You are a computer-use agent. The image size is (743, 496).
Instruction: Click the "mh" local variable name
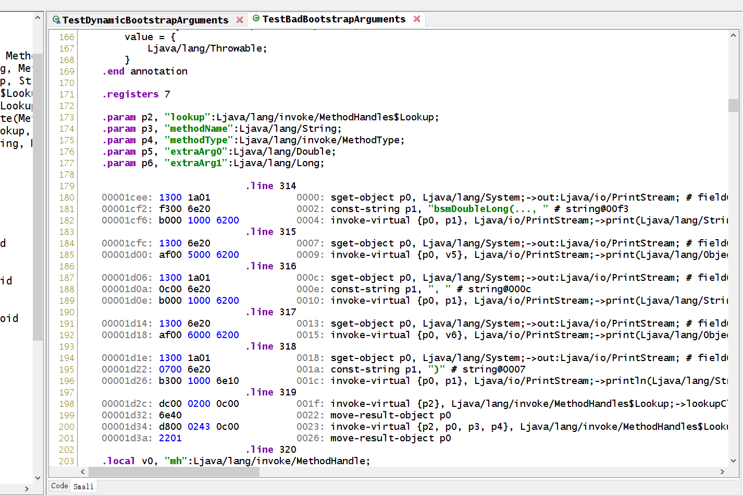pyautogui.click(x=176, y=461)
